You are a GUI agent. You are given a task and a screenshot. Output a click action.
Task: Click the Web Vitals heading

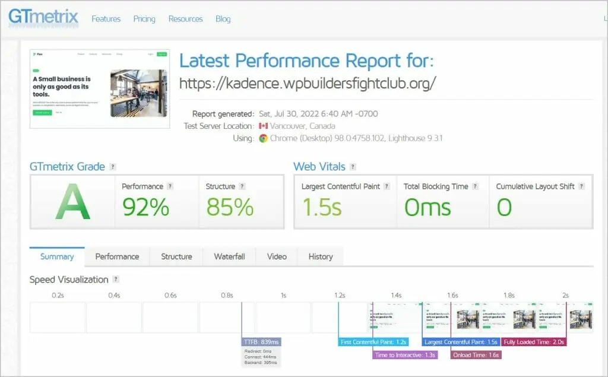(319, 167)
